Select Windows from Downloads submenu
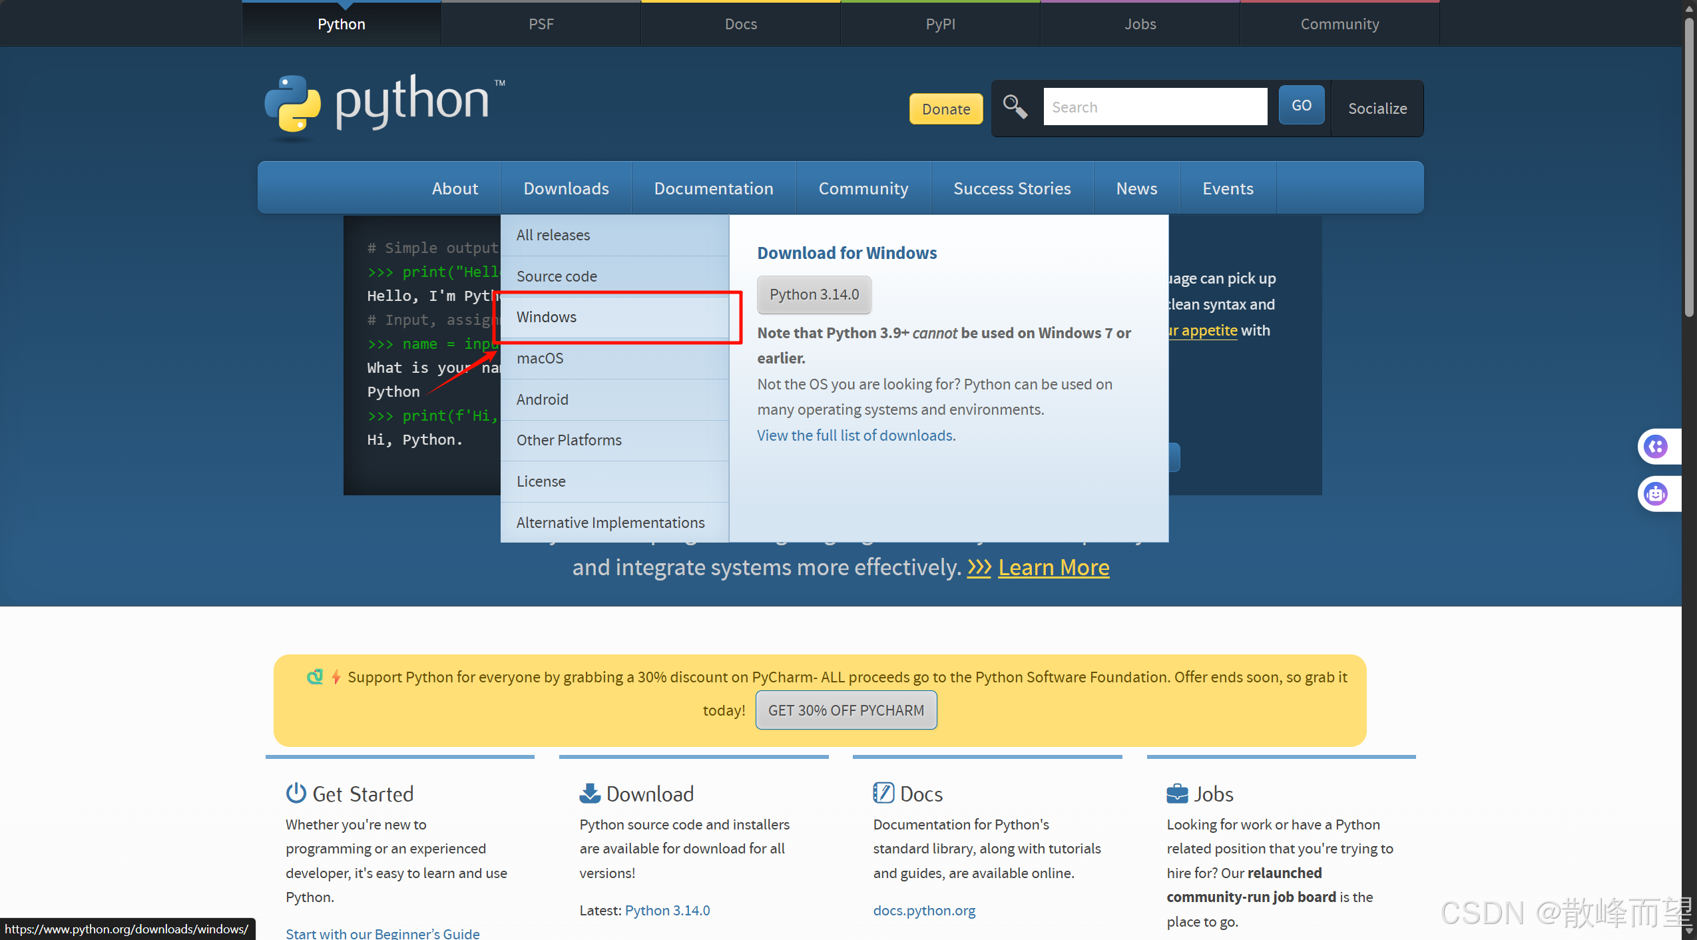1697x940 pixels. 547,317
